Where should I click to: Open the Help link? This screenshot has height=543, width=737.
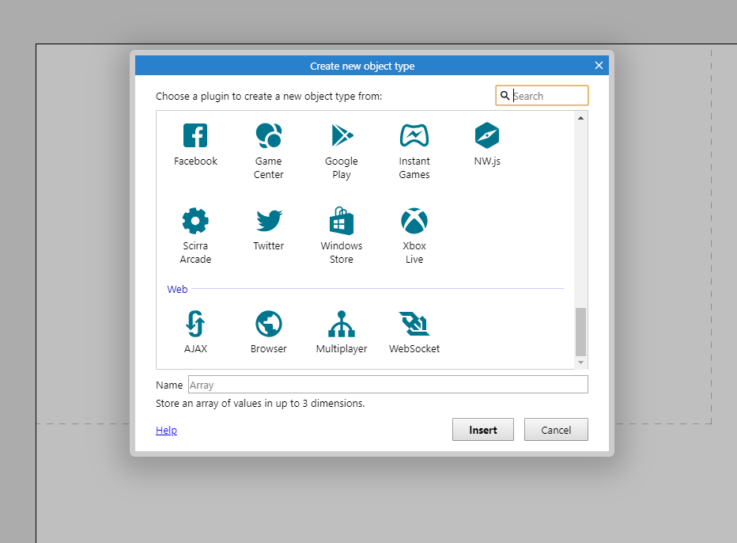click(x=166, y=430)
